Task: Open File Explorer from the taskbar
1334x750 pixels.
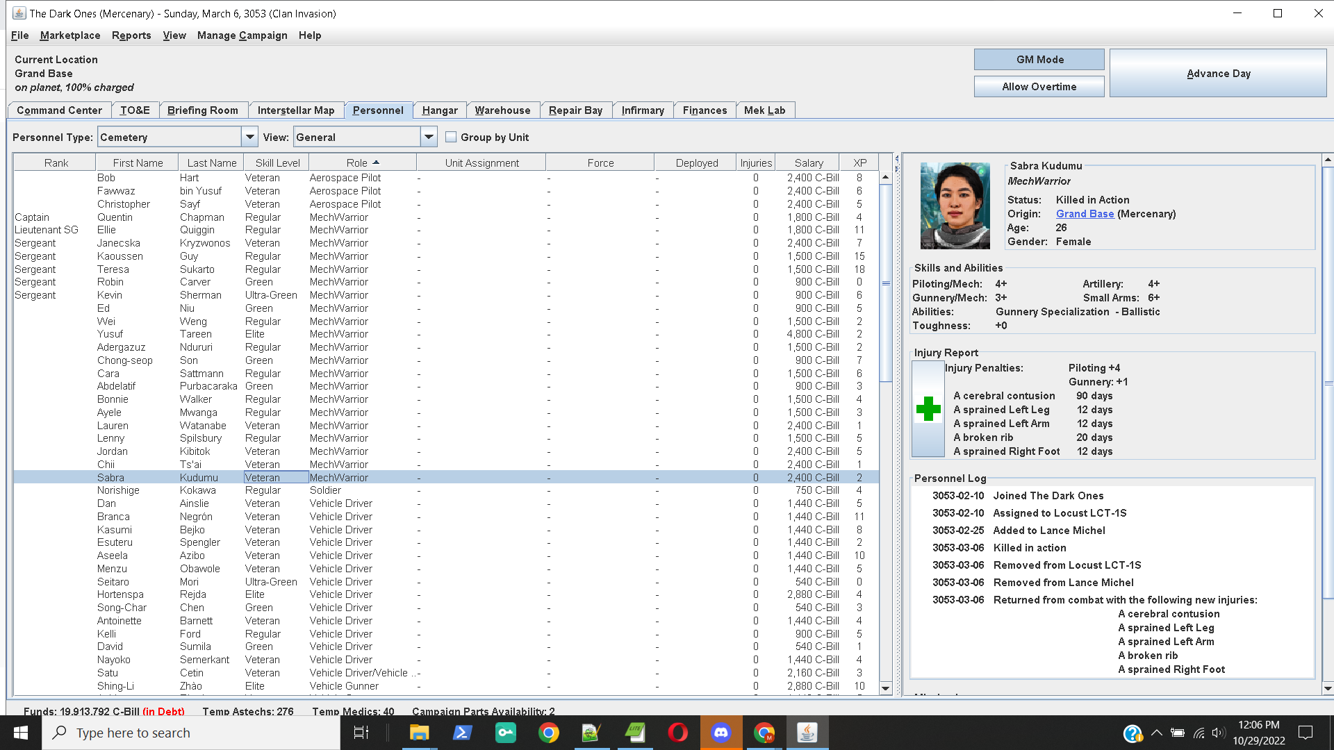Action: pos(419,732)
